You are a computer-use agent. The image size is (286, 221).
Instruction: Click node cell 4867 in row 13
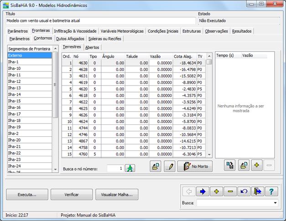81,141
